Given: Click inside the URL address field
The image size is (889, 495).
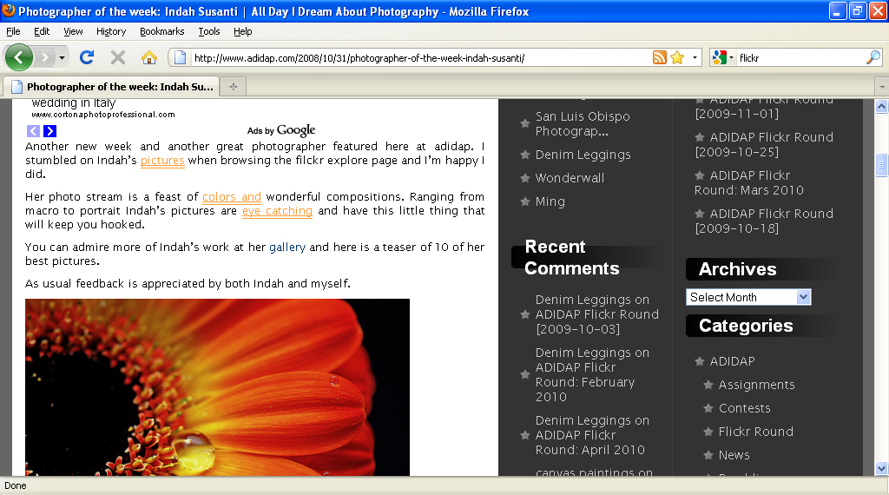Looking at the screenshot, I should tap(417, 58).
